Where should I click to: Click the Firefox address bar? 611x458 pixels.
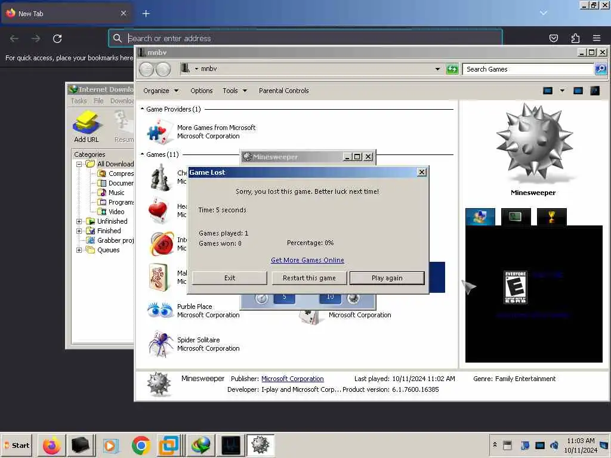click(305, 38)
